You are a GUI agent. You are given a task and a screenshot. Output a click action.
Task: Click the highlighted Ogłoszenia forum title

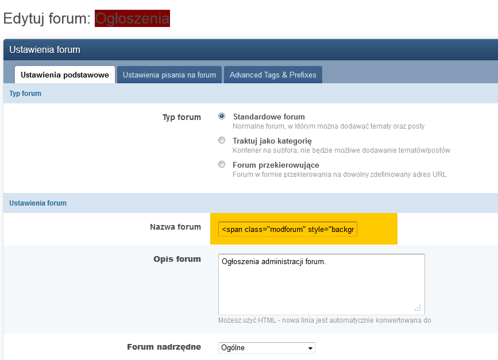click(x=132, y=18)
